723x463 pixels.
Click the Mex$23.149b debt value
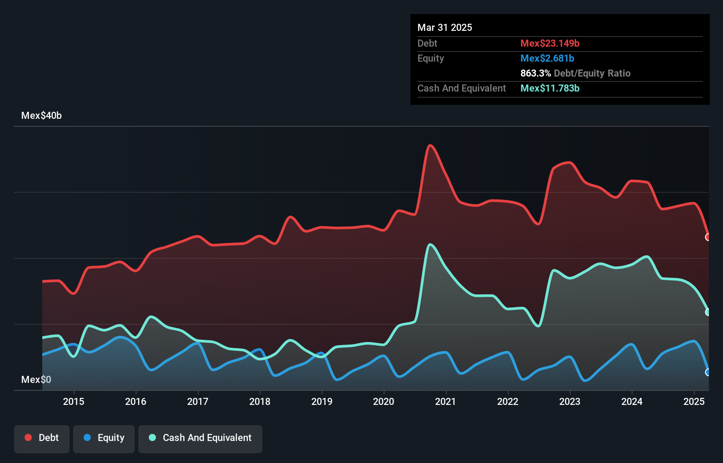[550, 43]
